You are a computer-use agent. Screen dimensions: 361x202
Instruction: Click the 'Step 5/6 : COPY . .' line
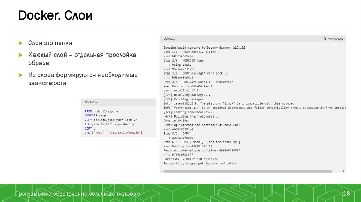coord(180,133)
